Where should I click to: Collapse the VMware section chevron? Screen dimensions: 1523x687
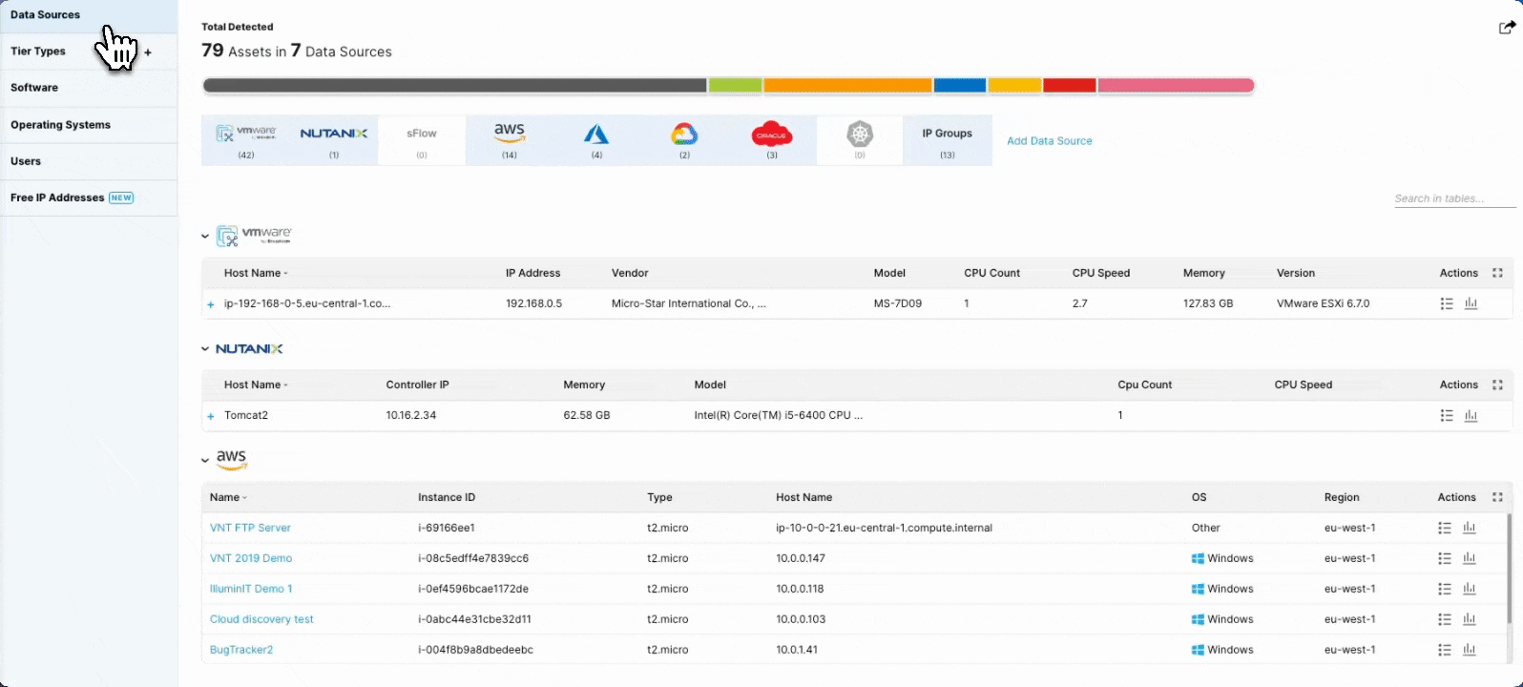click(x=205, y=236)
